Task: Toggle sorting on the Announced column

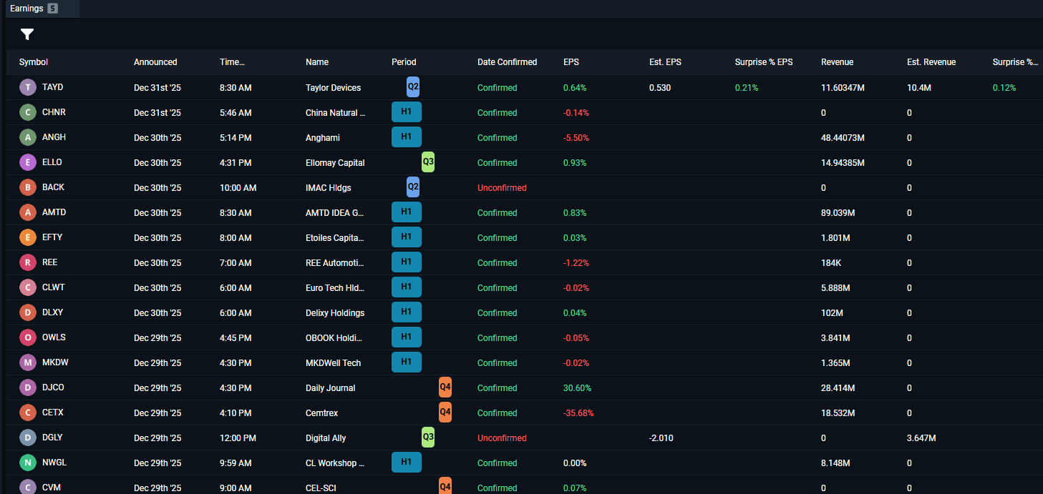Action: [x=155, y=62]
